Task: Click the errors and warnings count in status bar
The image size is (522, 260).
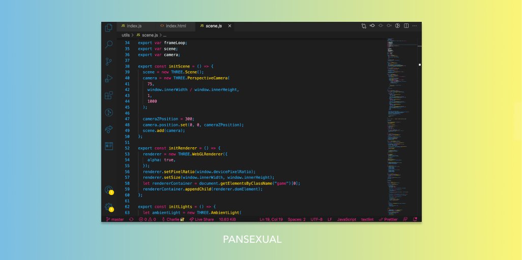Action: (148, 219)
